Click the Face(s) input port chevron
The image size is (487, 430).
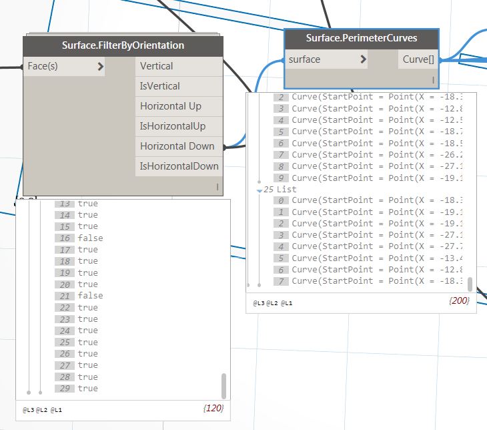tap(100, 67)
